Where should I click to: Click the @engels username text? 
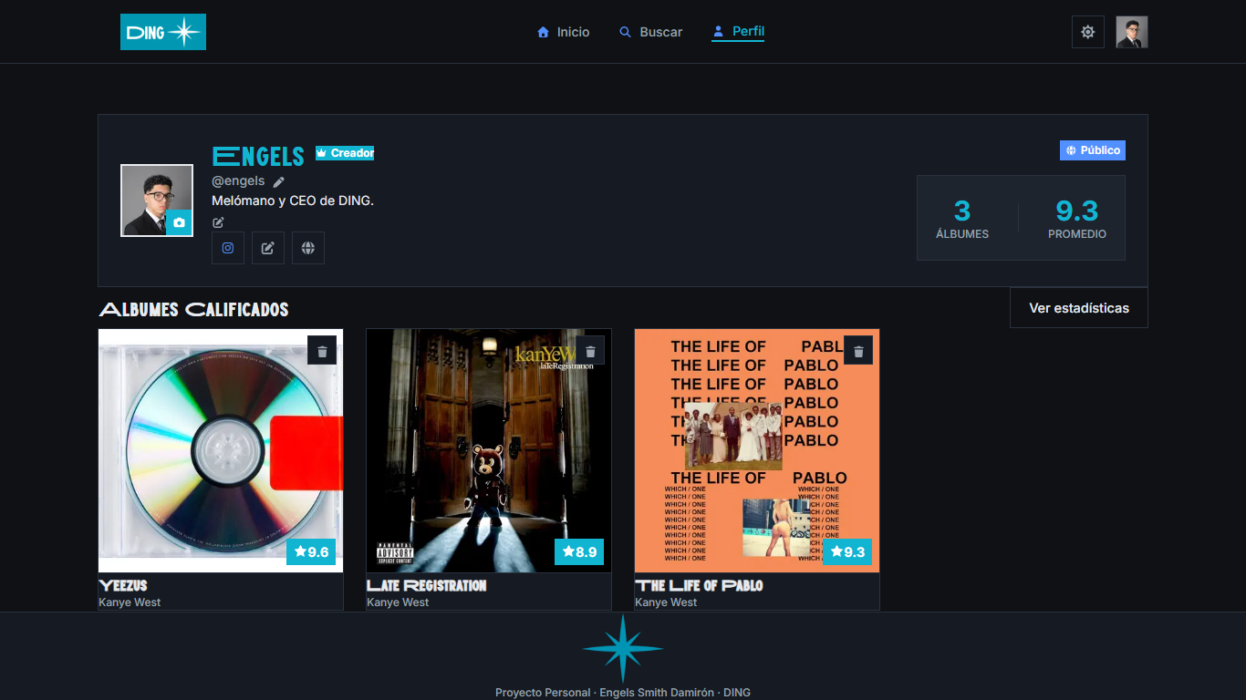click(x=238, y=181)
